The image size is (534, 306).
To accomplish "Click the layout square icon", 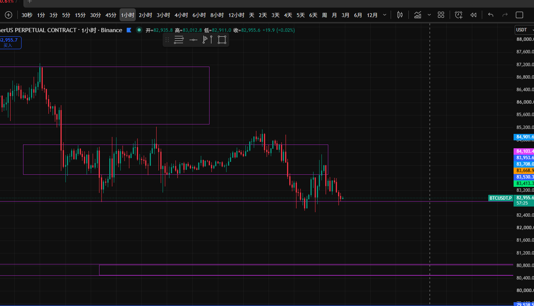I will point(519,15).
